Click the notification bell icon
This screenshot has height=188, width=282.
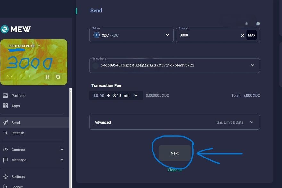[x=246, y=24]
